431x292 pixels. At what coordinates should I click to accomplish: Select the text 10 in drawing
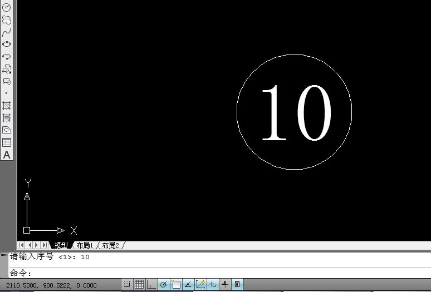(297, 113)
